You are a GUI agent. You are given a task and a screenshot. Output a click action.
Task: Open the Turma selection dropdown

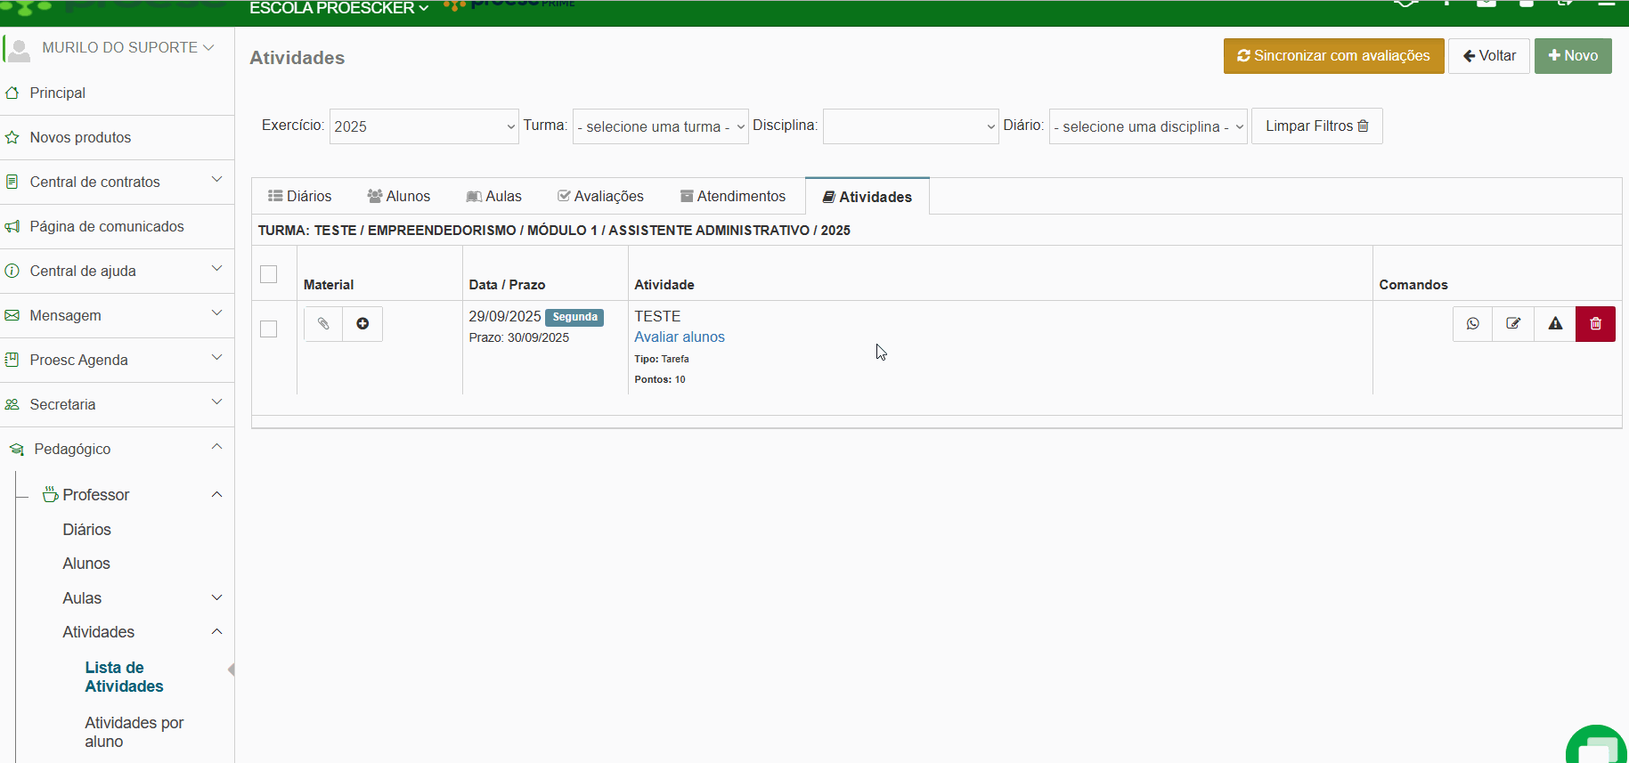(x=660, y=126)
